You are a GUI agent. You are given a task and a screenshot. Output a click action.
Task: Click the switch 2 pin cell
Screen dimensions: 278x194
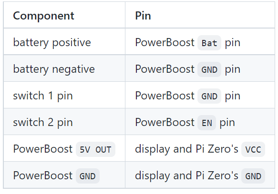[x=64, y=122]
